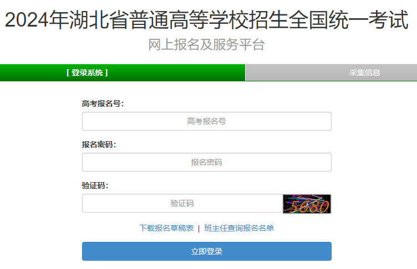Screen dimensions: 417x269
Task: Click the vertical separator between the links
Action: (x=199, y=229)
